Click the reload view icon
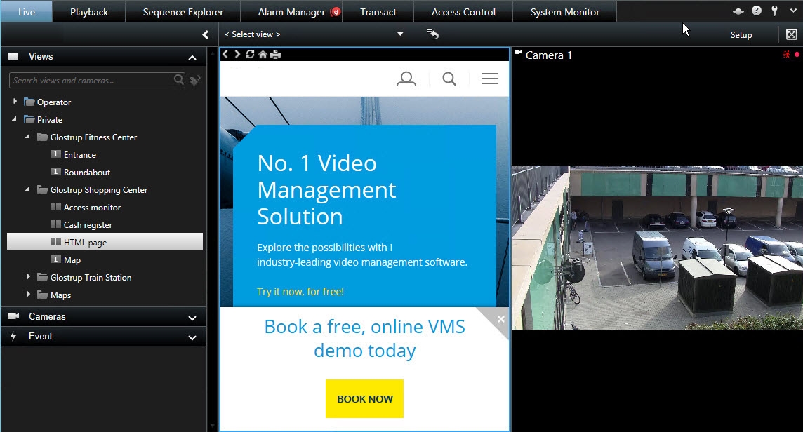Image resolution: width=803 pixels, height=432 pixels. [433, 34]
